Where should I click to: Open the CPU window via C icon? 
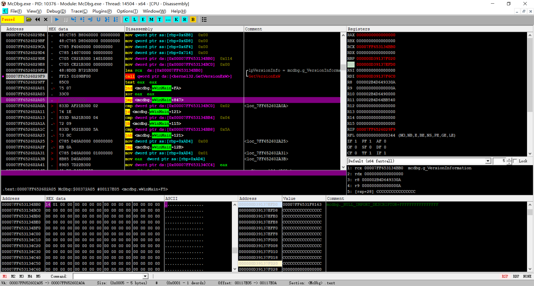126,19
